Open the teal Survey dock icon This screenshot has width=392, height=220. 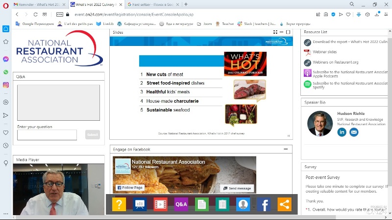(222, 204)
